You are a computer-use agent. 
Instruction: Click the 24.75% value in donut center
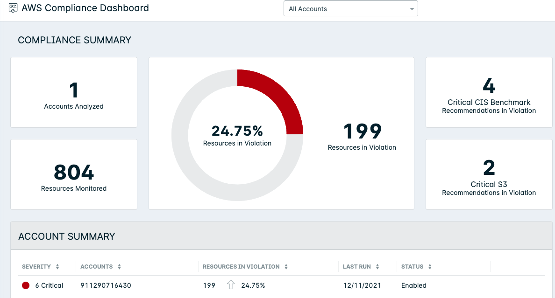[x=237, y=131]
